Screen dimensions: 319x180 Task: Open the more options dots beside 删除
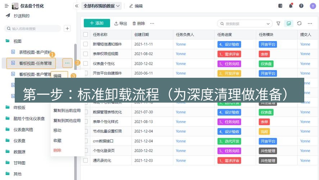152,24
